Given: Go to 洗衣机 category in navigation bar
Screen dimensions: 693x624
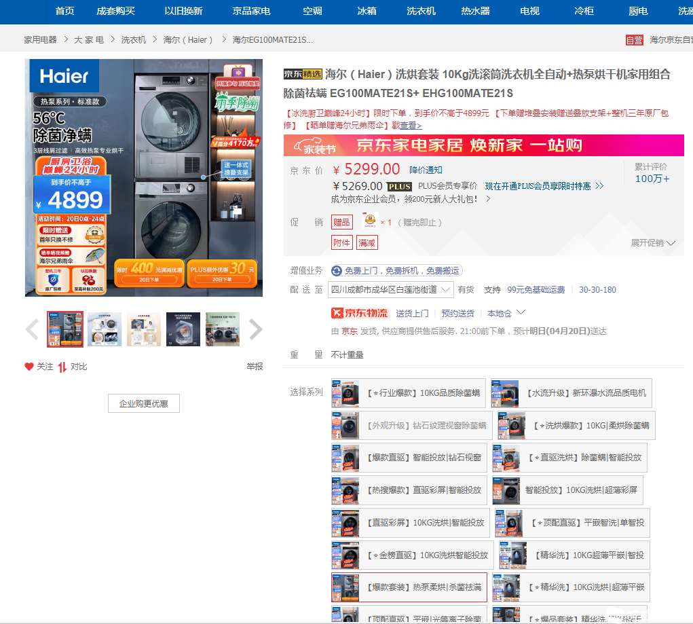Looking at the screenshot, I should [421, 11].
